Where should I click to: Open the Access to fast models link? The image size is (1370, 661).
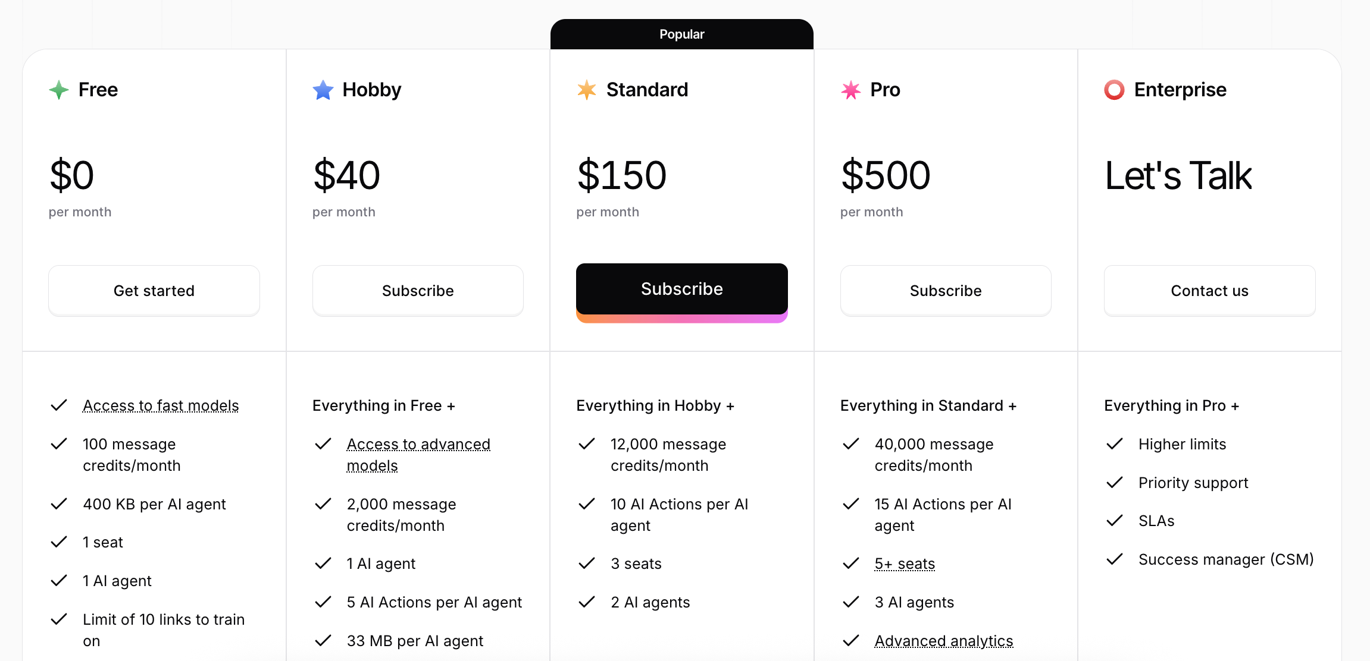[161, 405]
